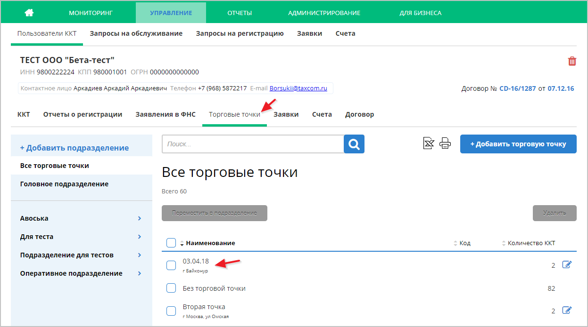
Task: Go to the home page icon
Action: (x=29, y=13)
